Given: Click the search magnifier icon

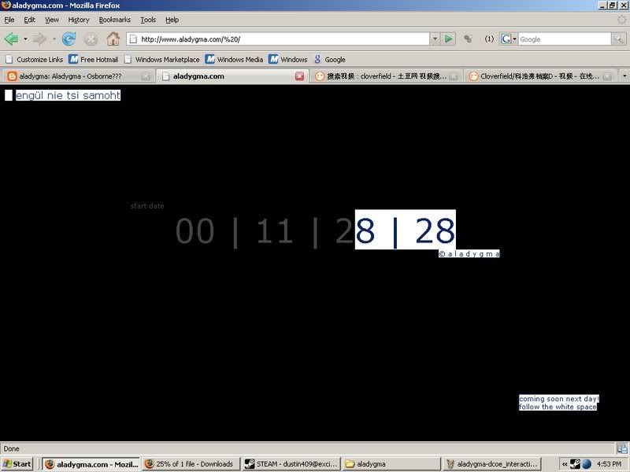Looking at the screenshot, I should click(x=618, y=39).
